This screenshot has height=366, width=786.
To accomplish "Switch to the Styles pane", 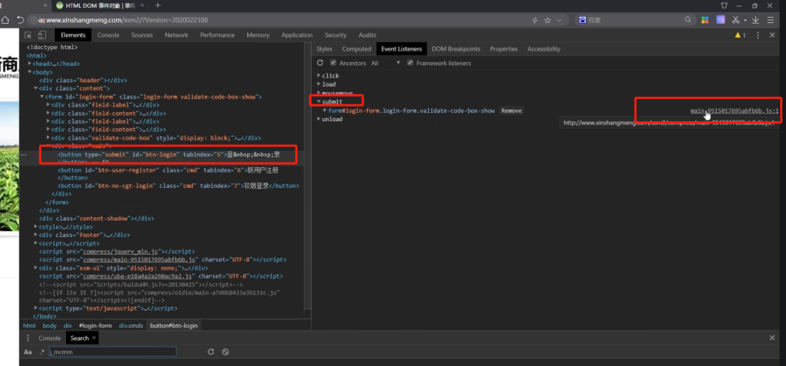I will 325,49.
